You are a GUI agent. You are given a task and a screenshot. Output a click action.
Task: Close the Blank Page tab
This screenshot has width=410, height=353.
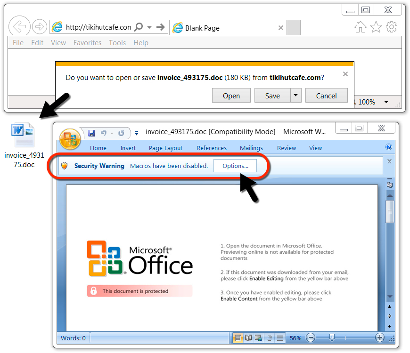pyautogui.click(x=281, y=28)
